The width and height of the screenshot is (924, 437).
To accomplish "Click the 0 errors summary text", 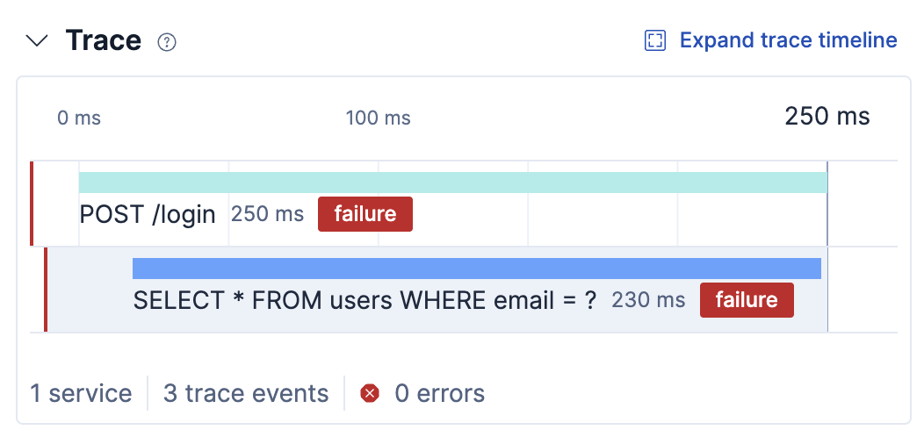I will click(439, 394).
